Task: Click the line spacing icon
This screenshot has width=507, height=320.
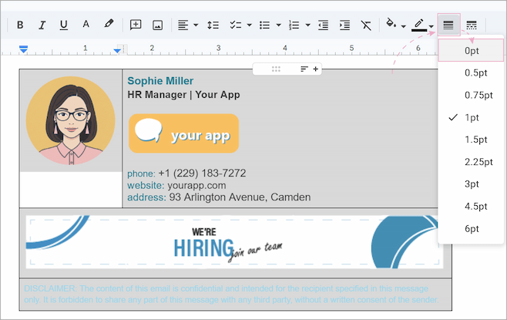Action: (x=213, y=25)
